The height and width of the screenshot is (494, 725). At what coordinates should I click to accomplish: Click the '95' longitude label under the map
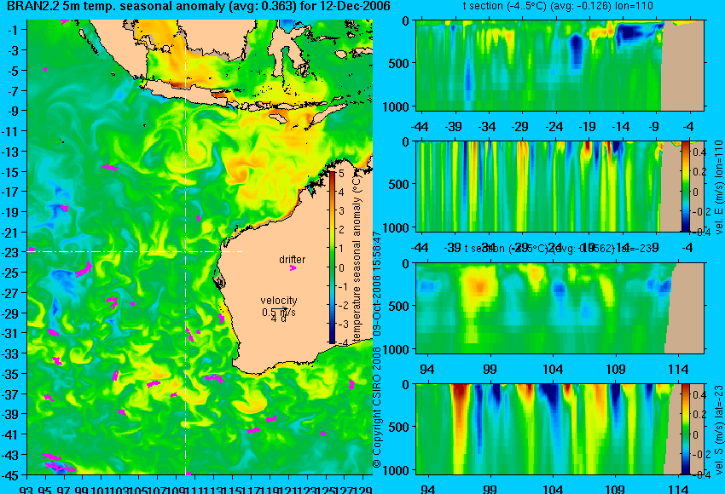click(x=45, y=489)
